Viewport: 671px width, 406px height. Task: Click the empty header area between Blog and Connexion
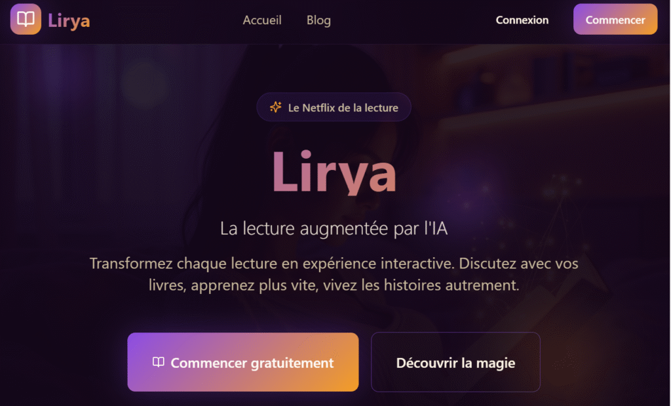413,20
